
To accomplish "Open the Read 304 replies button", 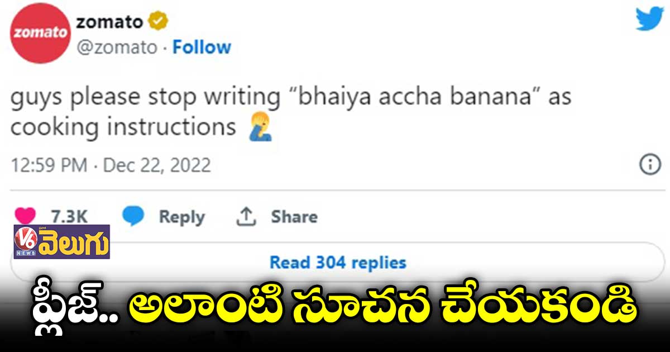I will (338, 262).
